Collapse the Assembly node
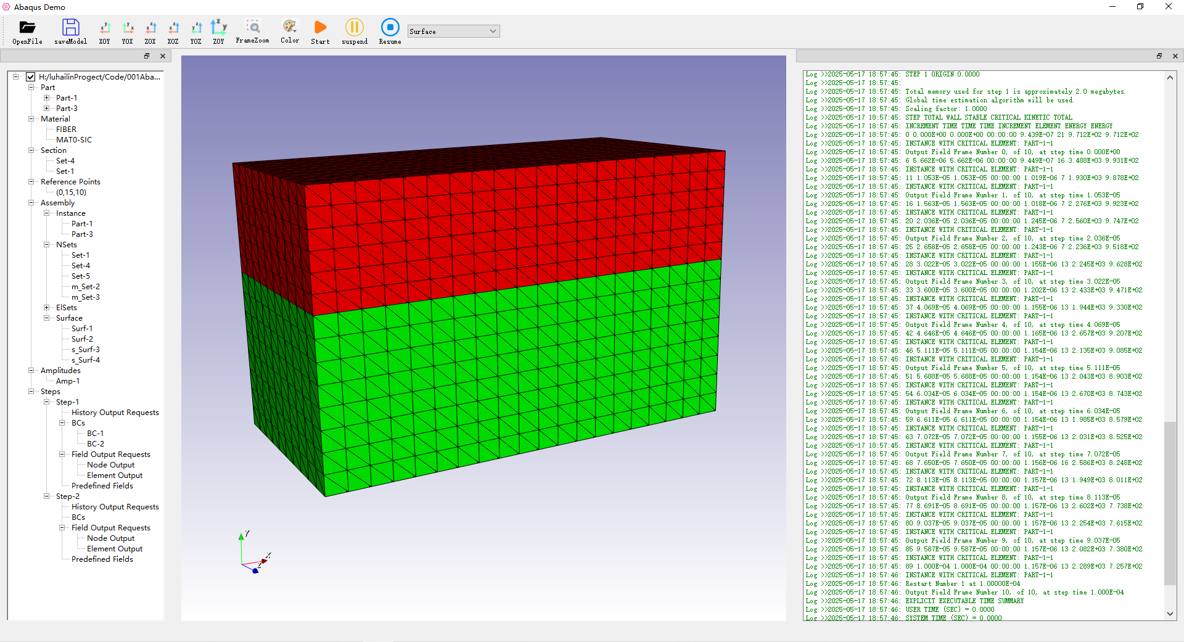The height and width of the screenshot is (642, 1184). click(31, 203)
